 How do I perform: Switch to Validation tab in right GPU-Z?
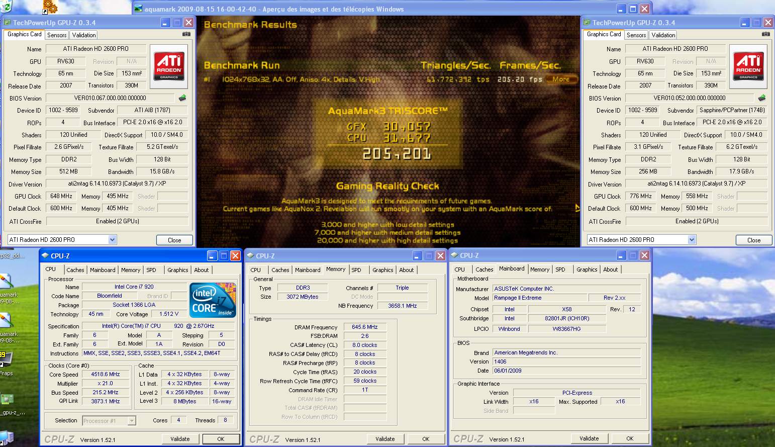(663, 35)
